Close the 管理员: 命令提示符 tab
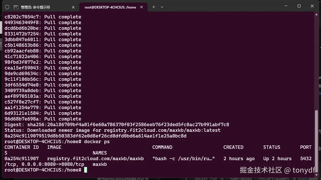 pos(73,7)
